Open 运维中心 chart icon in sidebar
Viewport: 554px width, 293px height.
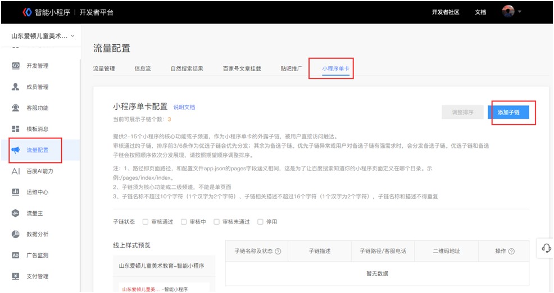tap(16, 192)
